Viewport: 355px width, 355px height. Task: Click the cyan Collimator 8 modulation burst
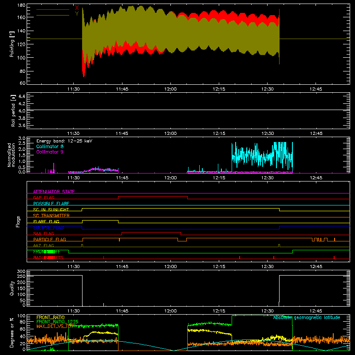262,156
